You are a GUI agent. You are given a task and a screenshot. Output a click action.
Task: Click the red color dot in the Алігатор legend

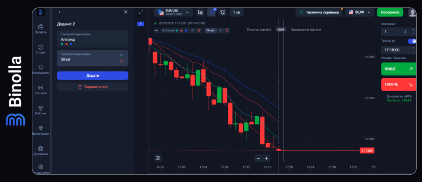pyautogui.click(x=181, y=30)
